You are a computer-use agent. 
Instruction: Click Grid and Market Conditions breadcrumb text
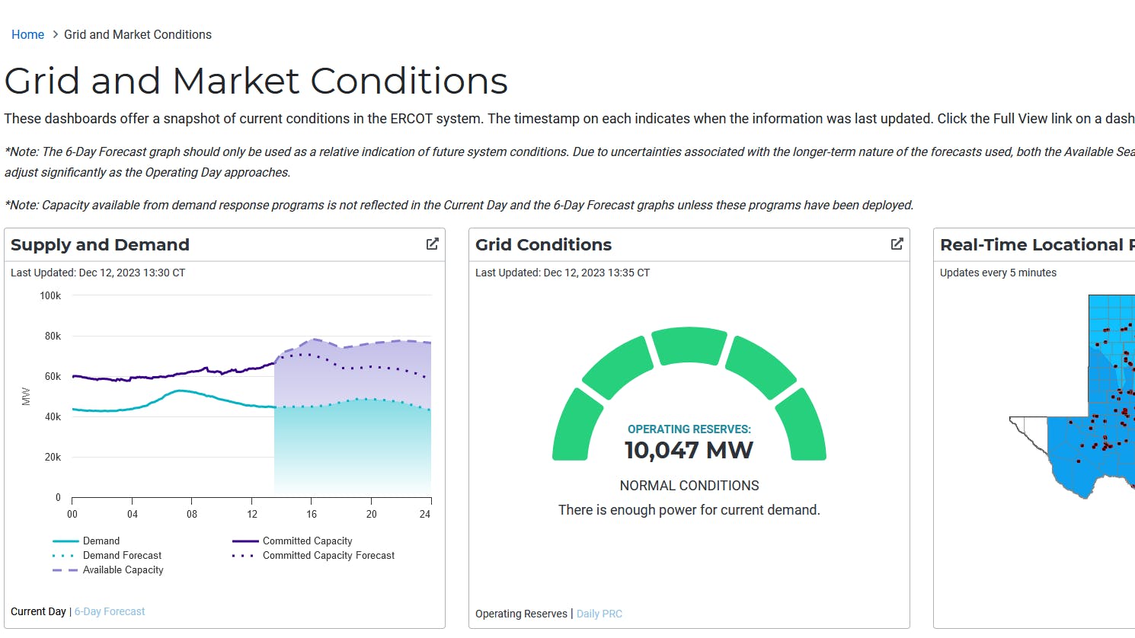(138, 35)
